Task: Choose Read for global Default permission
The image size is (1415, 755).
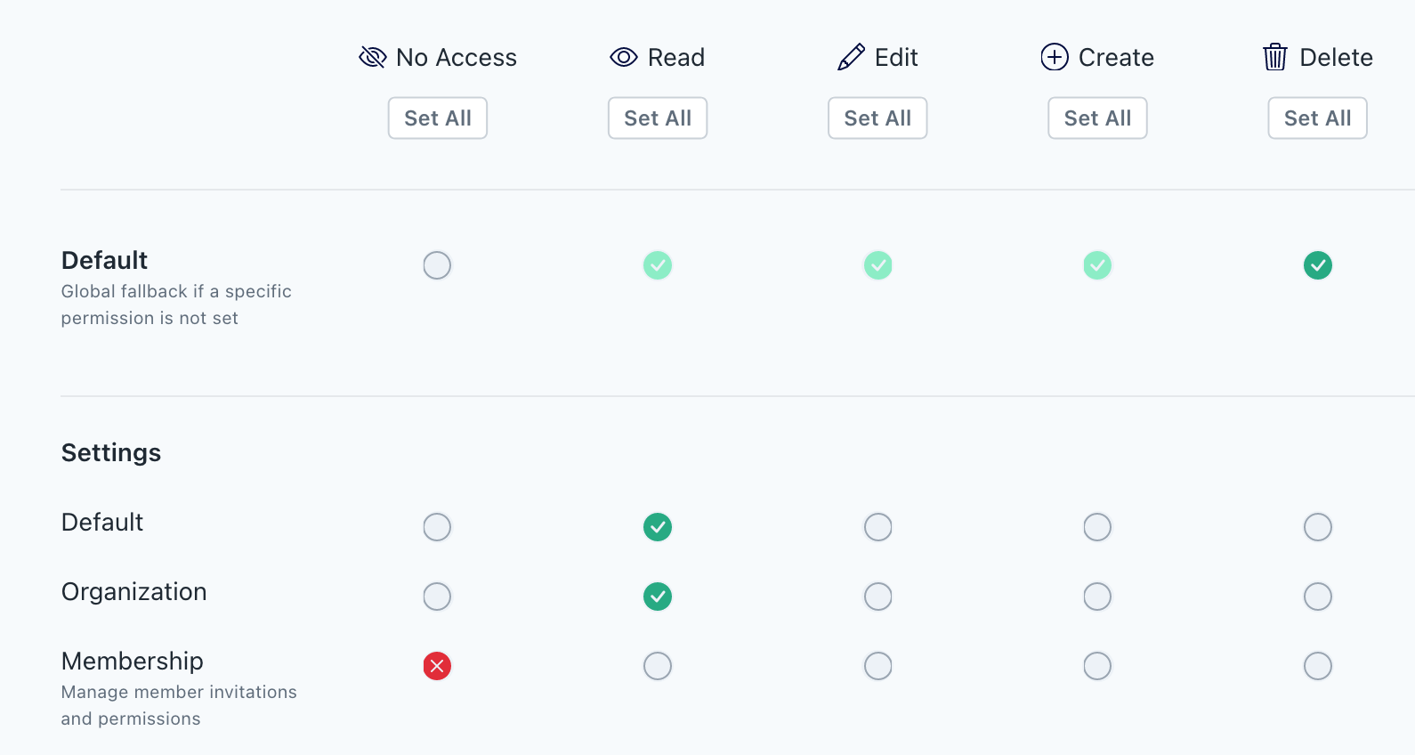Action: tap(658, 265)
